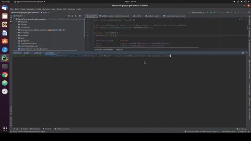Open Search Everywhere magnifier icon

click(249, 13)
